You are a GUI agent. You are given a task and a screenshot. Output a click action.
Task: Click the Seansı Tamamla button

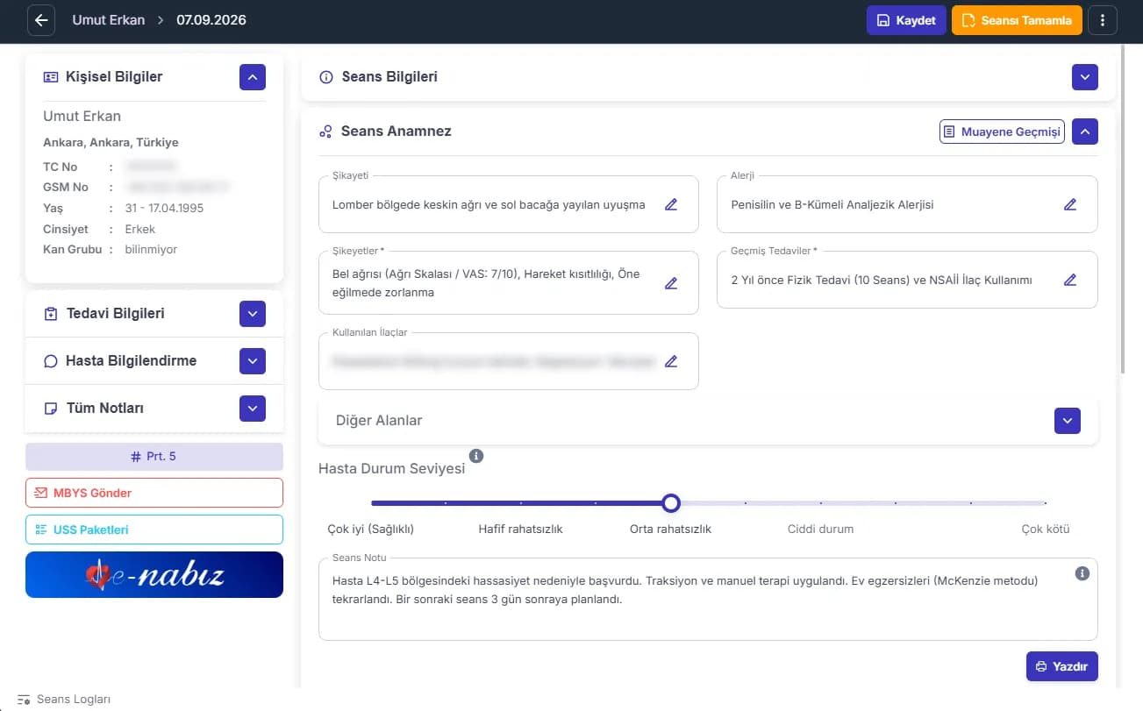pyautogui.click(x=1017, y=20)
